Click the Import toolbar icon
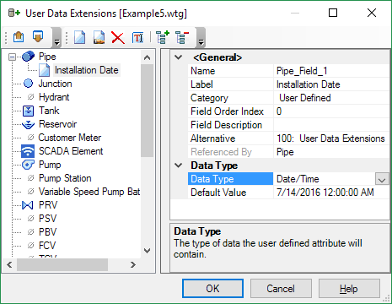The height and width of the screenshot is (304, 392). tap(19, 37)
